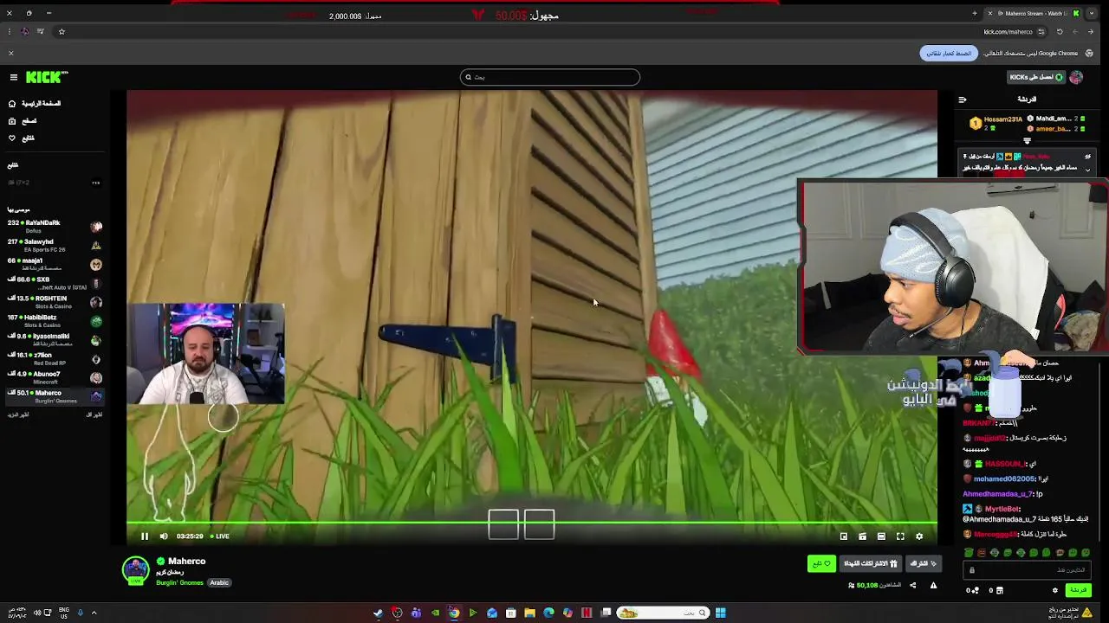Image resolution: width=1109 pixels, height=623 pixels.
Task: Open the 3alawyhd recommended channel
Action: 54,245
